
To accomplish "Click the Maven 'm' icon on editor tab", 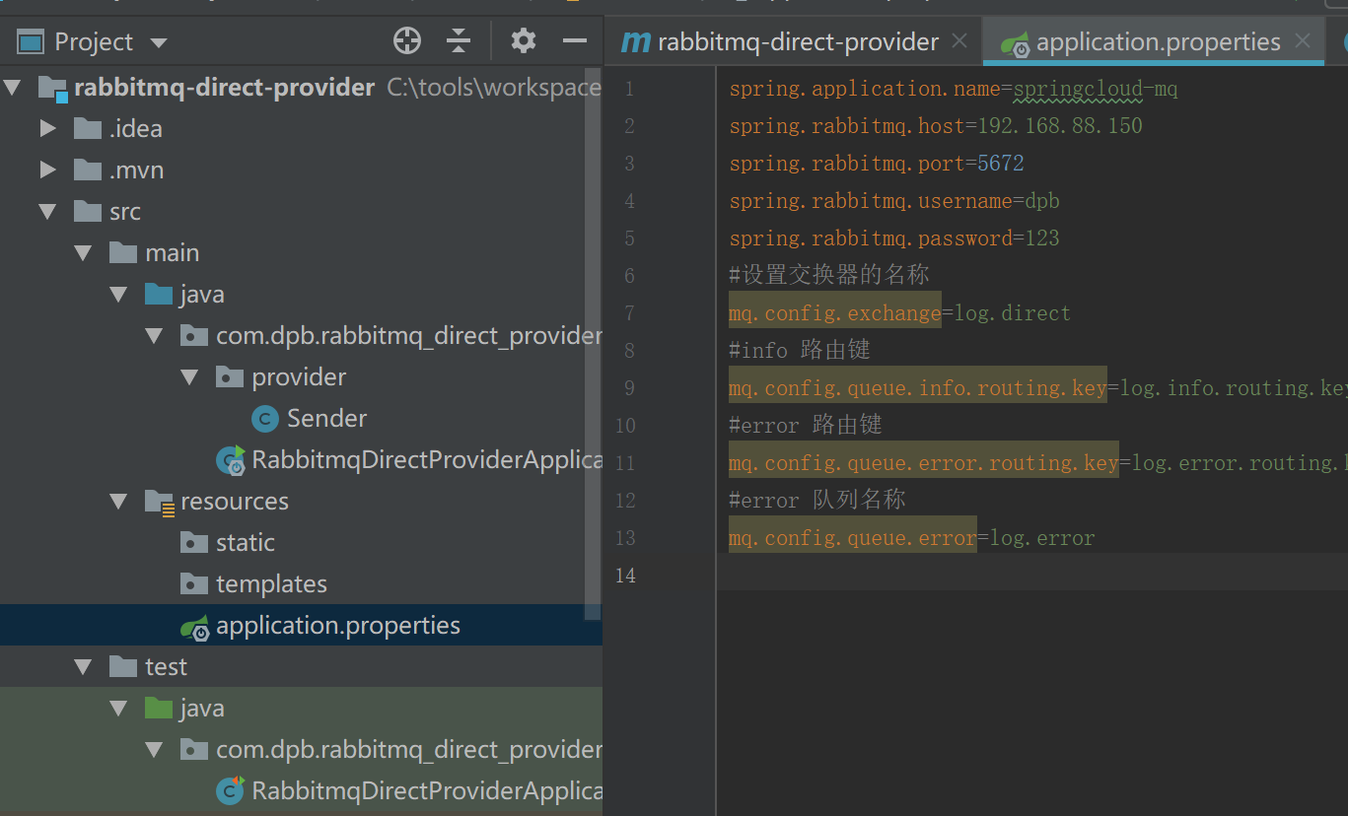I will click(636, 41).
